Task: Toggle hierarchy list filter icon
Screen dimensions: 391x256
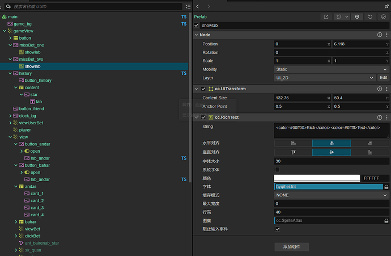Action: [188, 6]
